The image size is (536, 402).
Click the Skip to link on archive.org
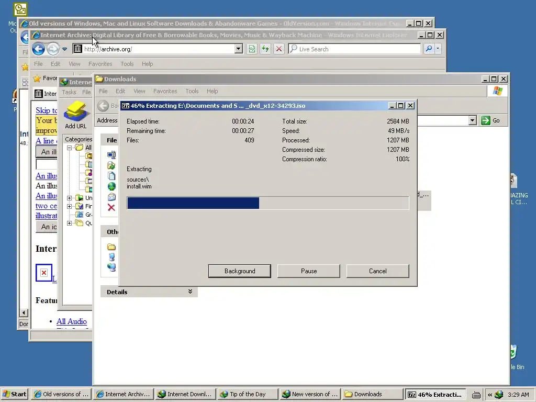coord(47,110)
